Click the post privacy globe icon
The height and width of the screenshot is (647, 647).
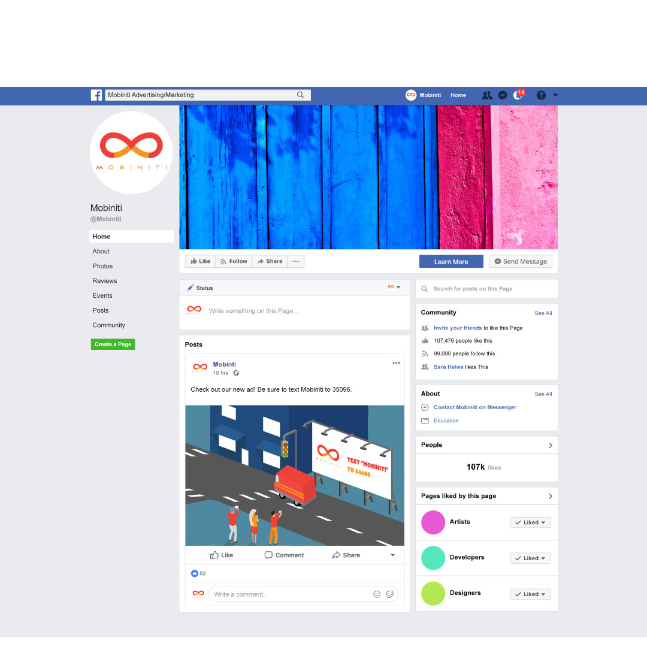click(x=237, y=373)
